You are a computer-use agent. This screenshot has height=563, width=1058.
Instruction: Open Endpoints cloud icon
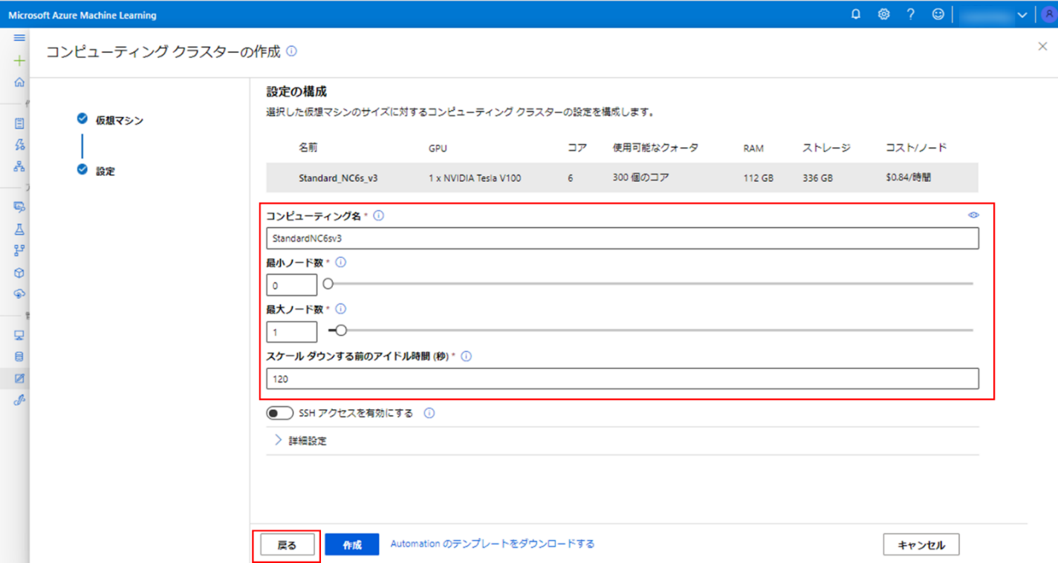pyautogui.click(x=19, y=294)
